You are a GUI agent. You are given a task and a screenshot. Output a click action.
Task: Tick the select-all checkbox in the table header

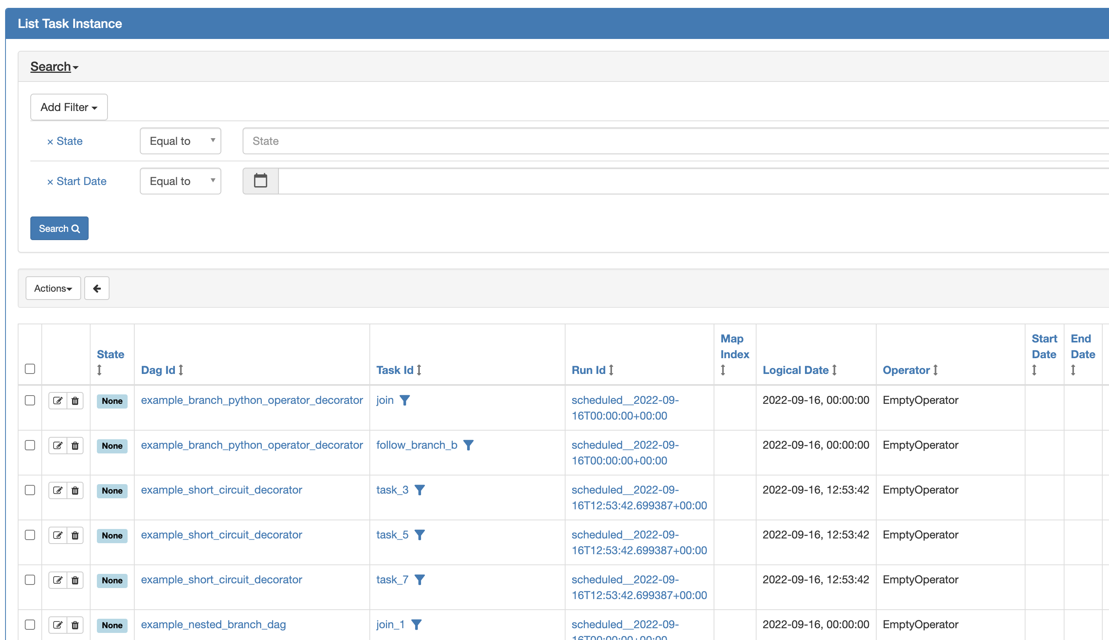click(x=30, y=368)
